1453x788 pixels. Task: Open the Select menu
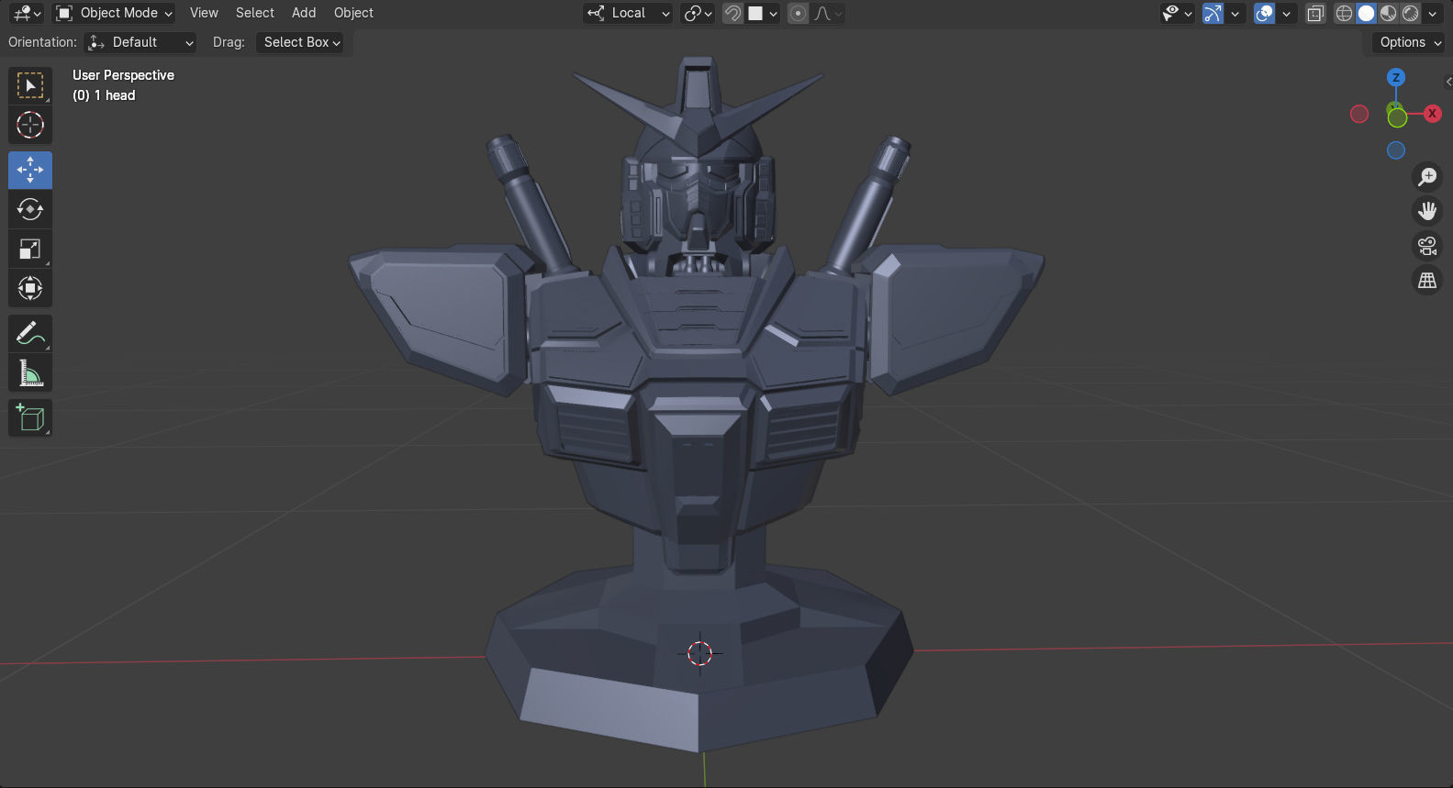click(x=255, y=13)
